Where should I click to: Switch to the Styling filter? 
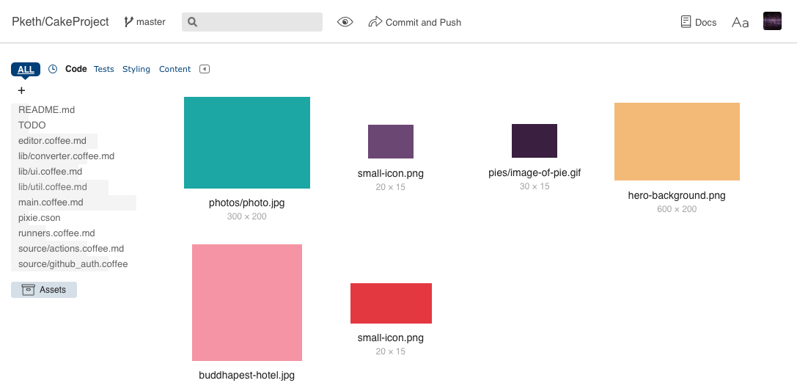136,69
